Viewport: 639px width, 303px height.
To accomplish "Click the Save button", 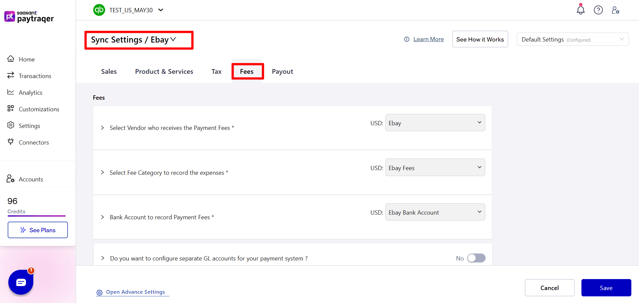I will coord(606,288).
